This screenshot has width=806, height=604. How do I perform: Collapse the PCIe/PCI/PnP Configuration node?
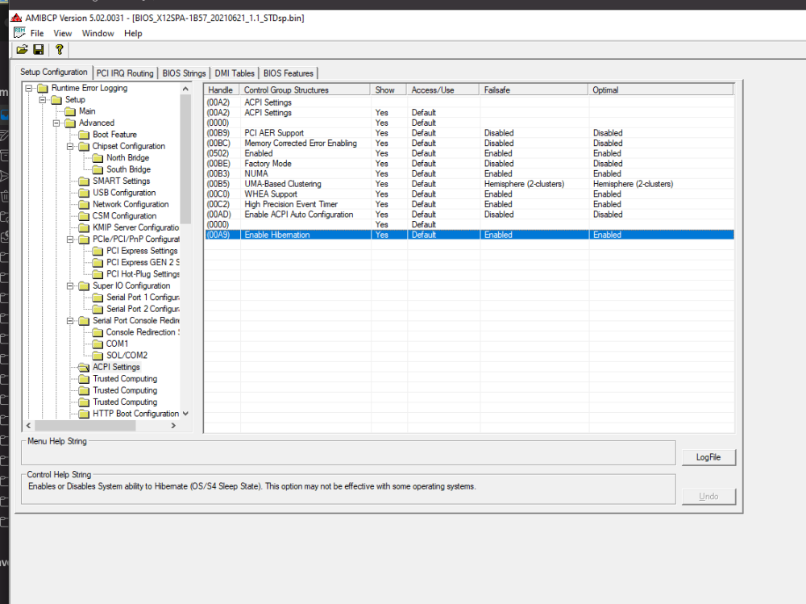[x=70, y=240]
